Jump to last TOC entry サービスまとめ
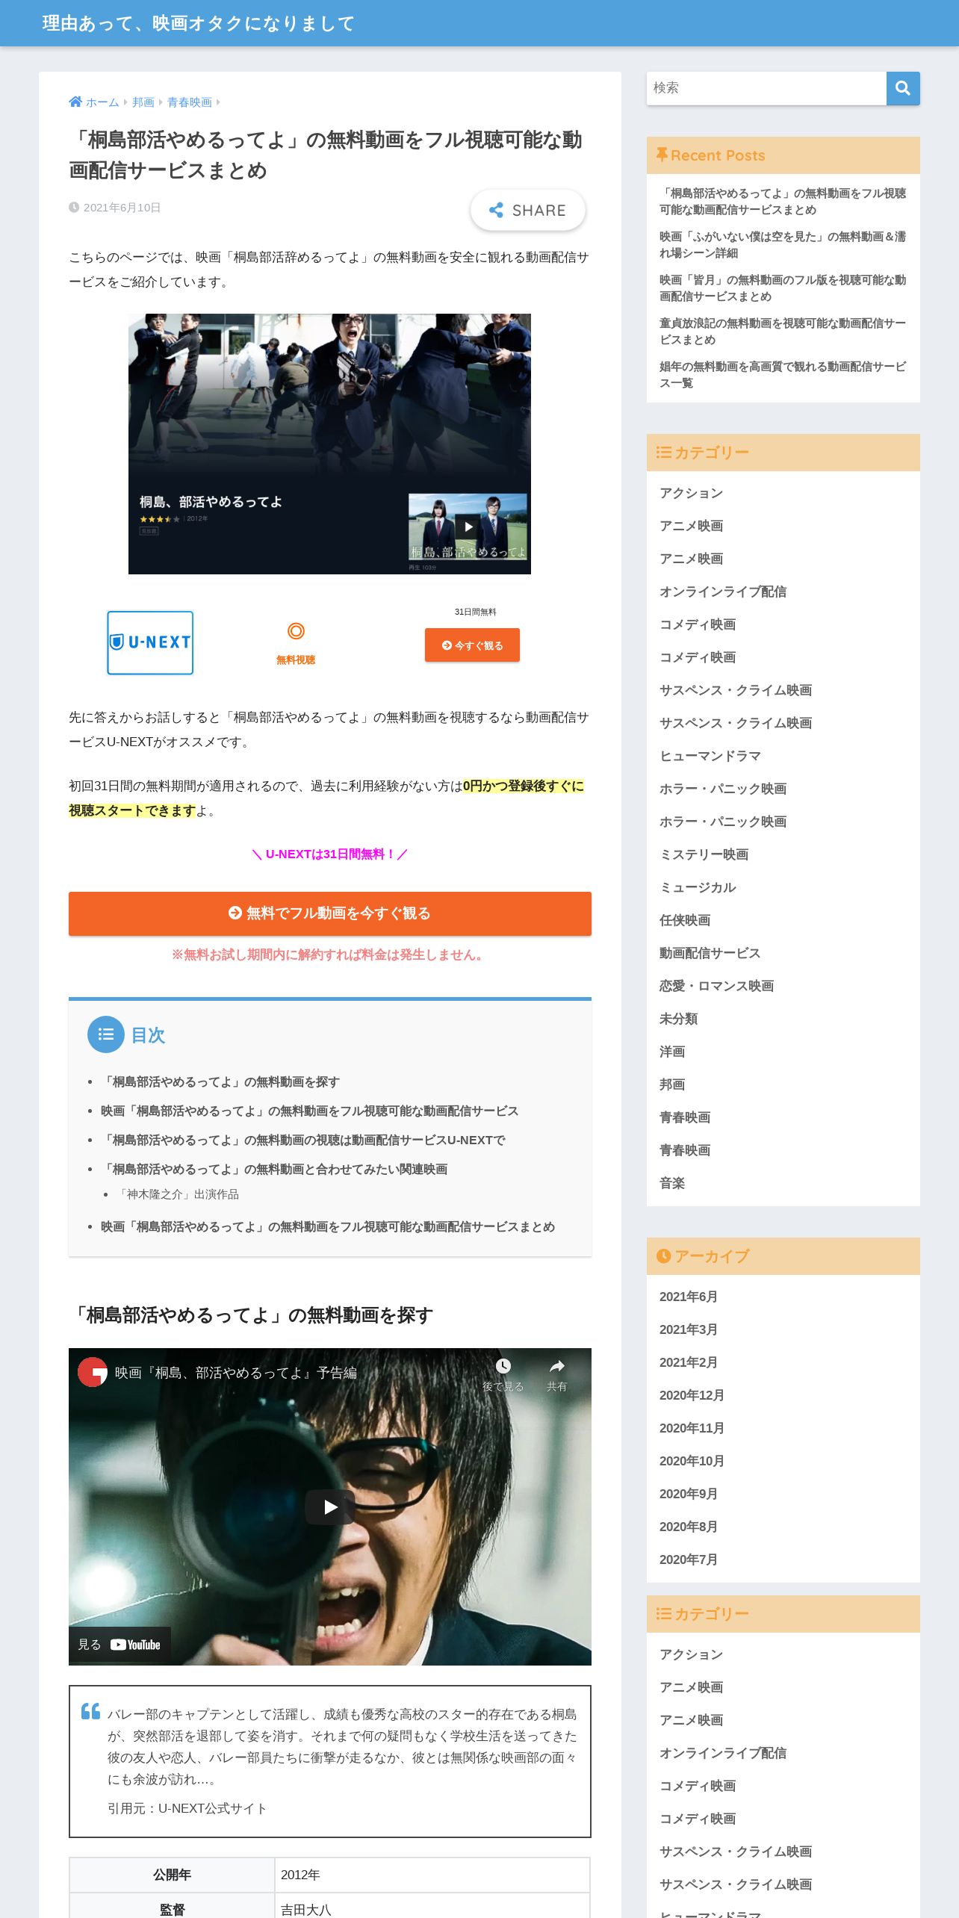Screen dimensions: 959x1918 point(328,1226)
